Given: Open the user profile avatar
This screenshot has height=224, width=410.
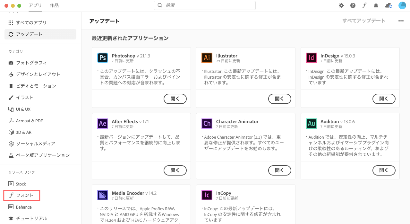Looking at the screenshot, I should click(402, 5).
